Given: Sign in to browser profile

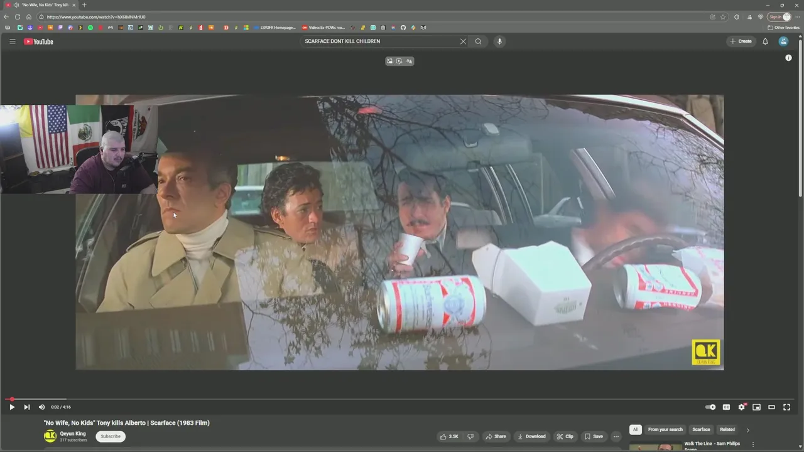Looking at the screenshot, I should 779,17.
